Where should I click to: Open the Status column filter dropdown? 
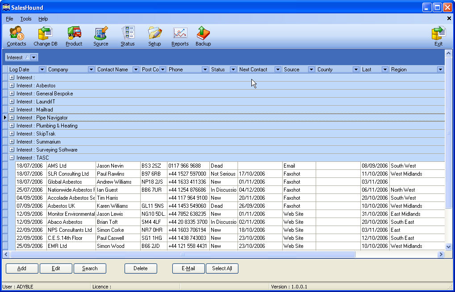(233, 70)
